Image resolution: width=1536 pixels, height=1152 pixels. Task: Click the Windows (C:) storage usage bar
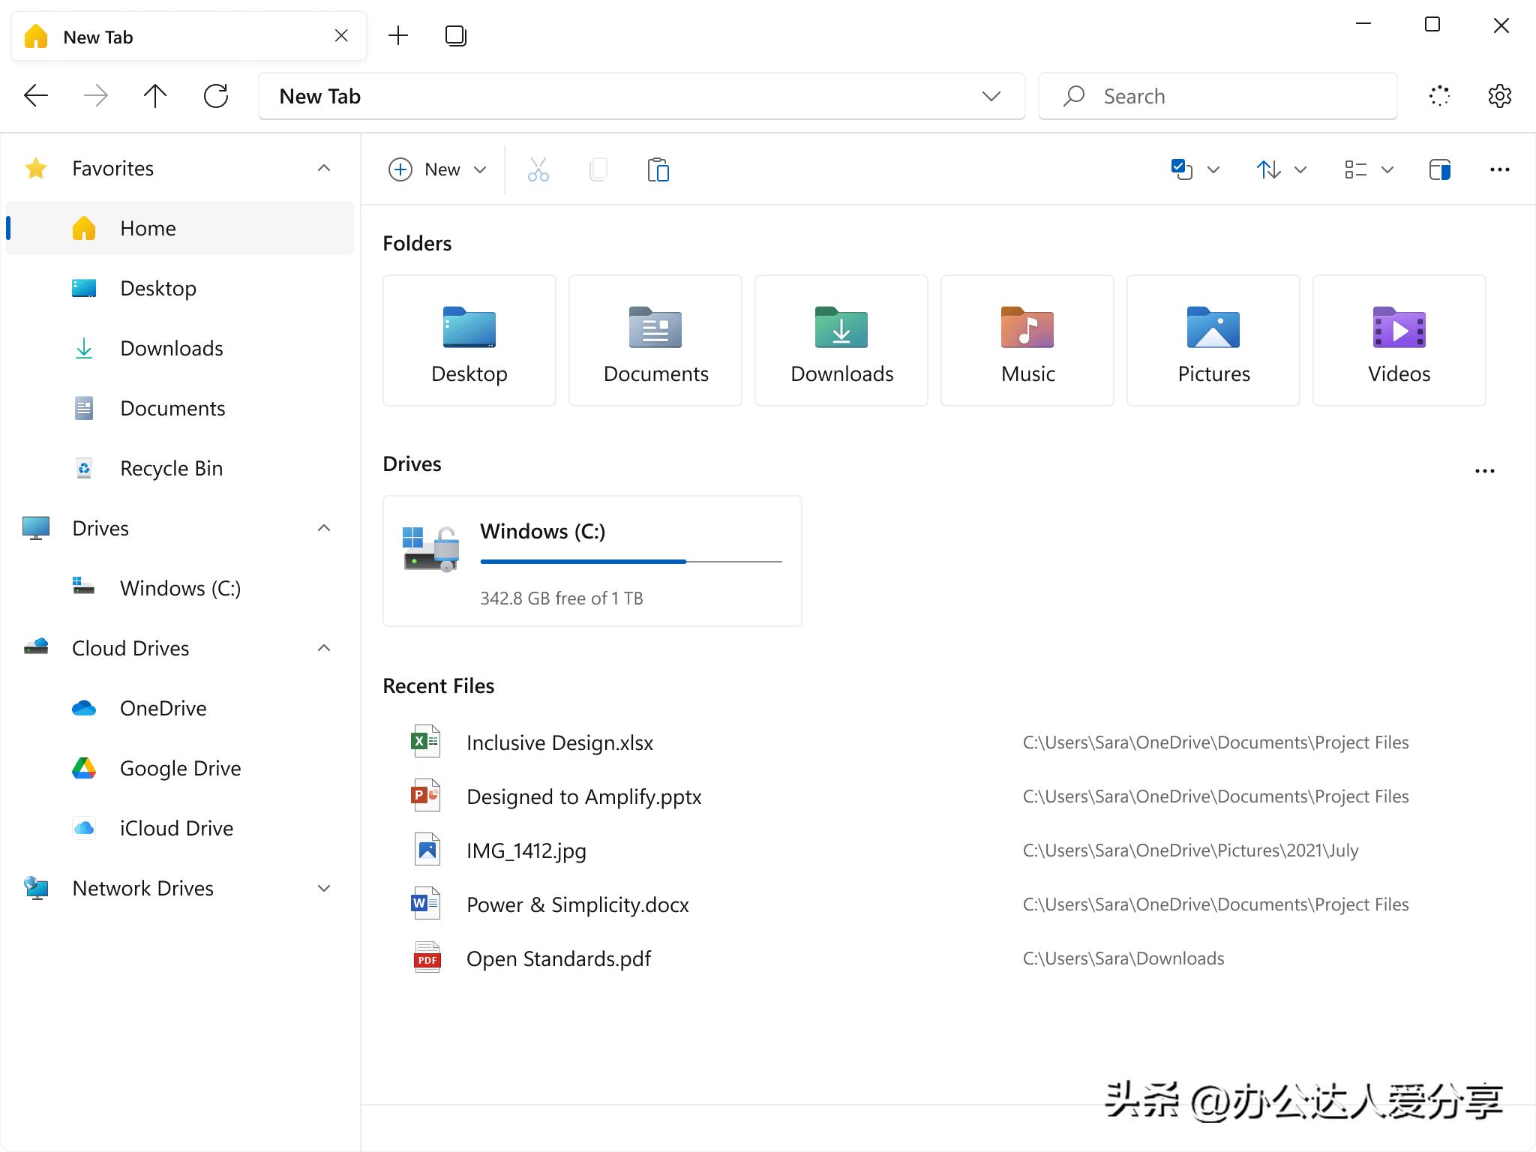point(630,562)
